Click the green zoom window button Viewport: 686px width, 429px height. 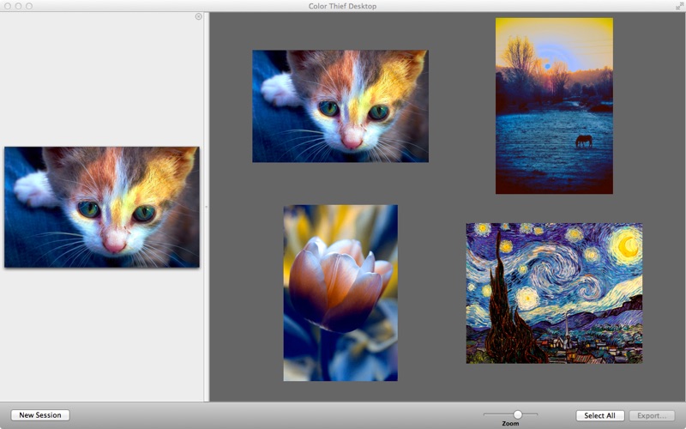[x=29, y=6]
